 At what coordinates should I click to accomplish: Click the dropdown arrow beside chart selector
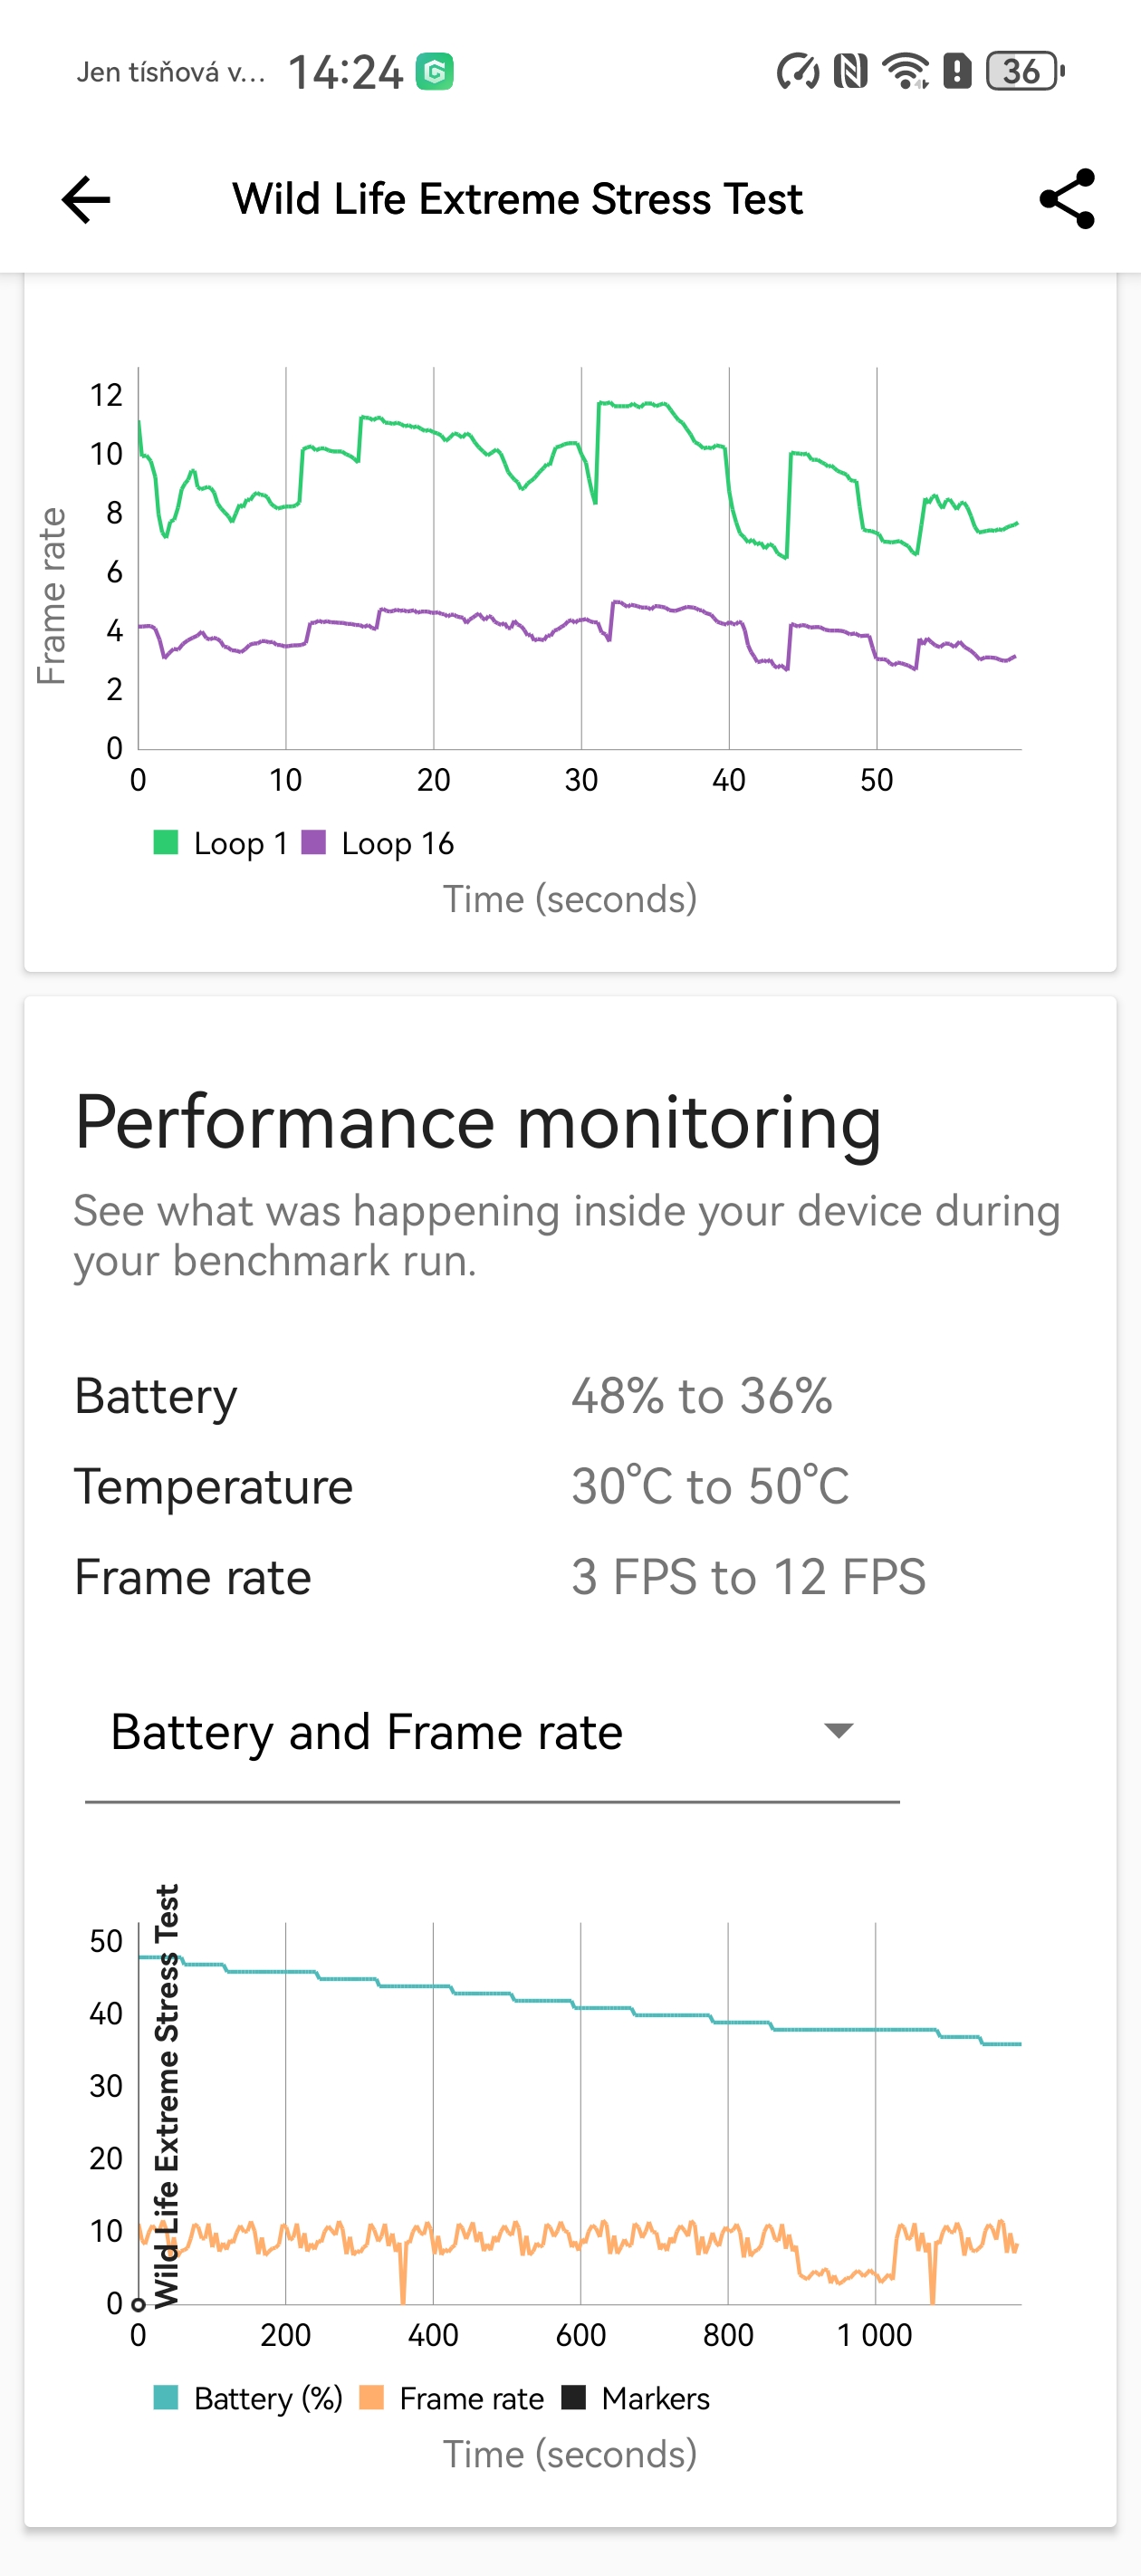point(838,1731)
